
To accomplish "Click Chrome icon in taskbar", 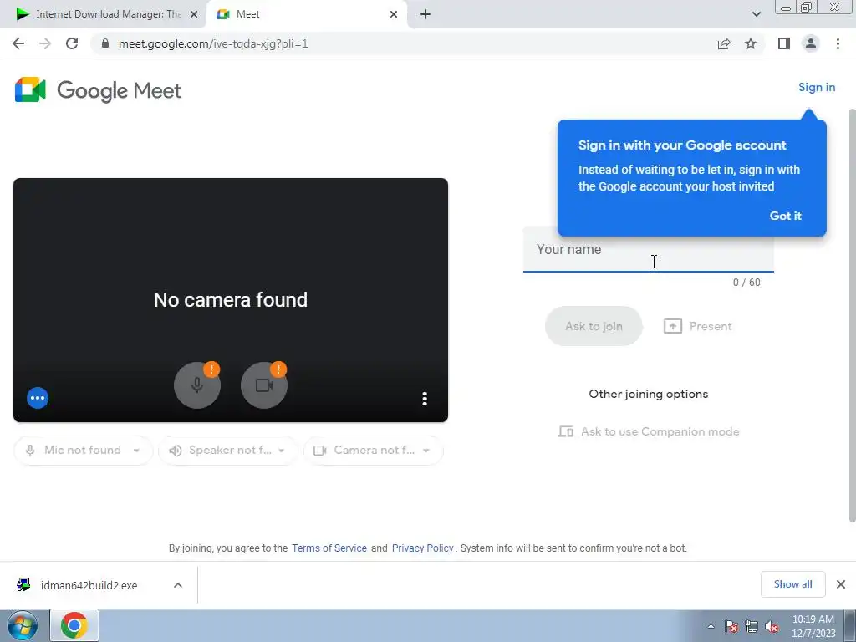I will point(74,625).
